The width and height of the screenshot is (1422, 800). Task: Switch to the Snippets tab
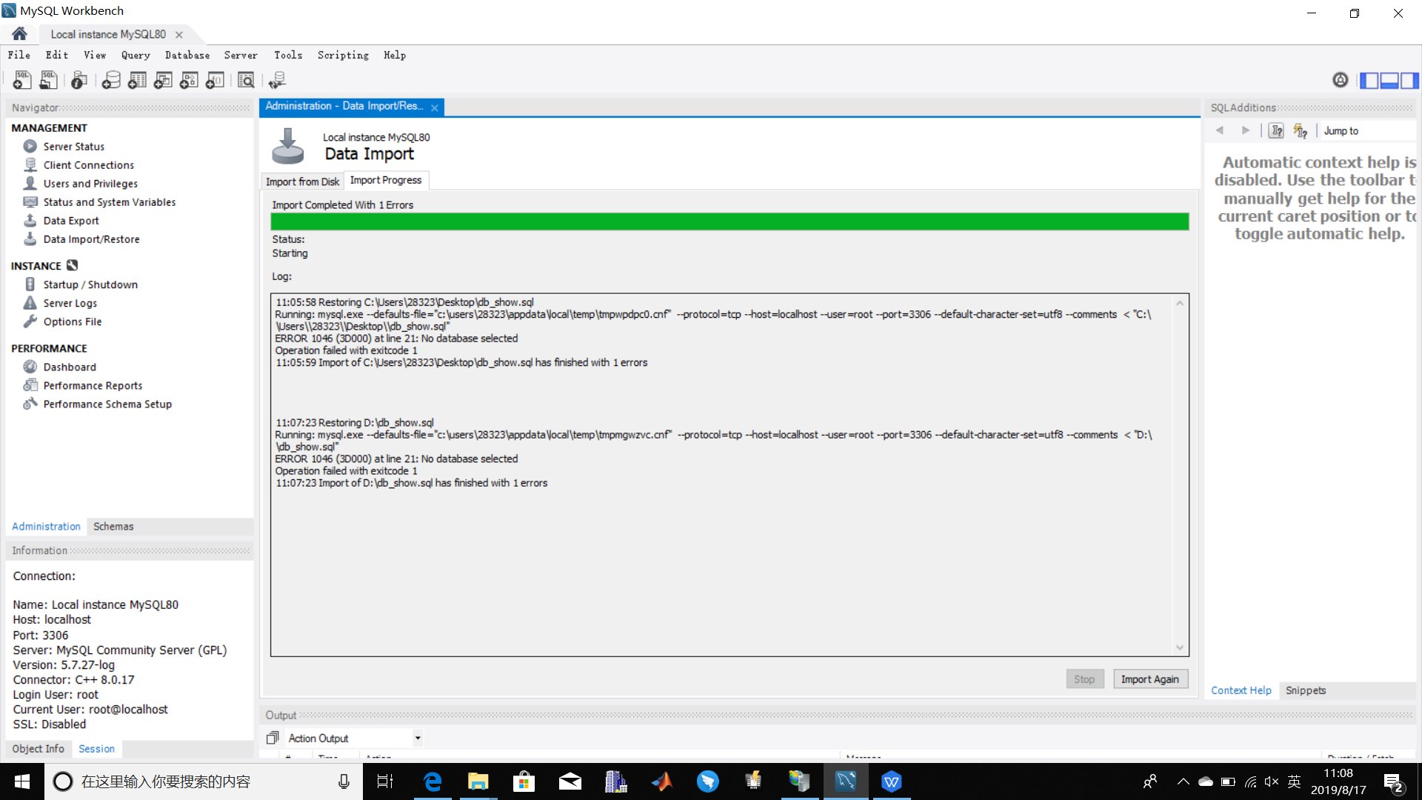click(1306, 690)
